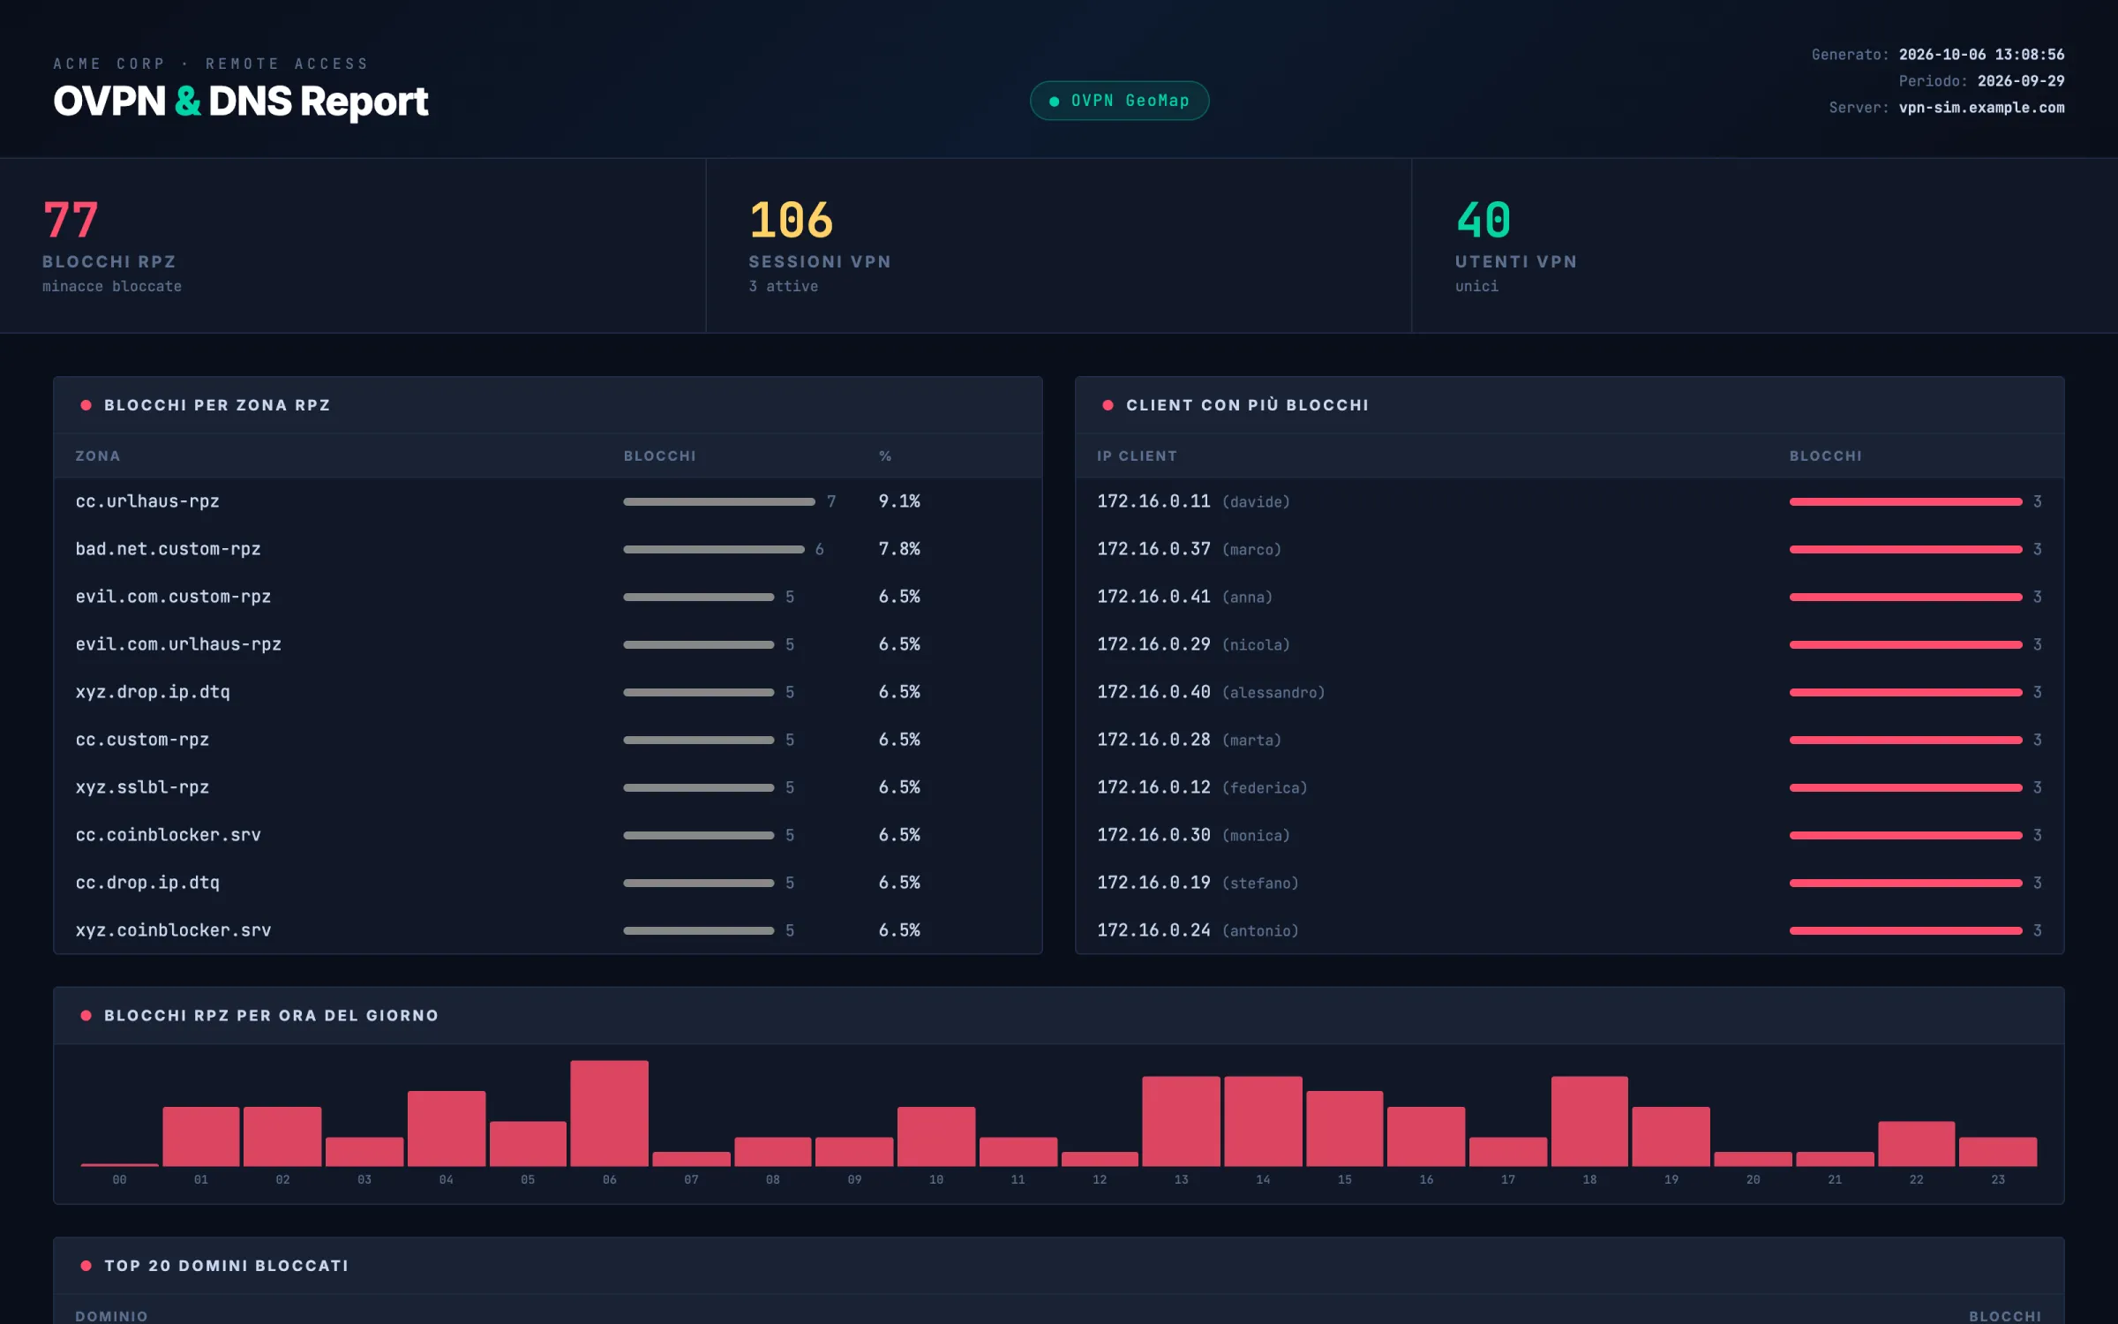
Task: Select client 172.16.0.30 (monica)
Action: [x=1570, y=835]
